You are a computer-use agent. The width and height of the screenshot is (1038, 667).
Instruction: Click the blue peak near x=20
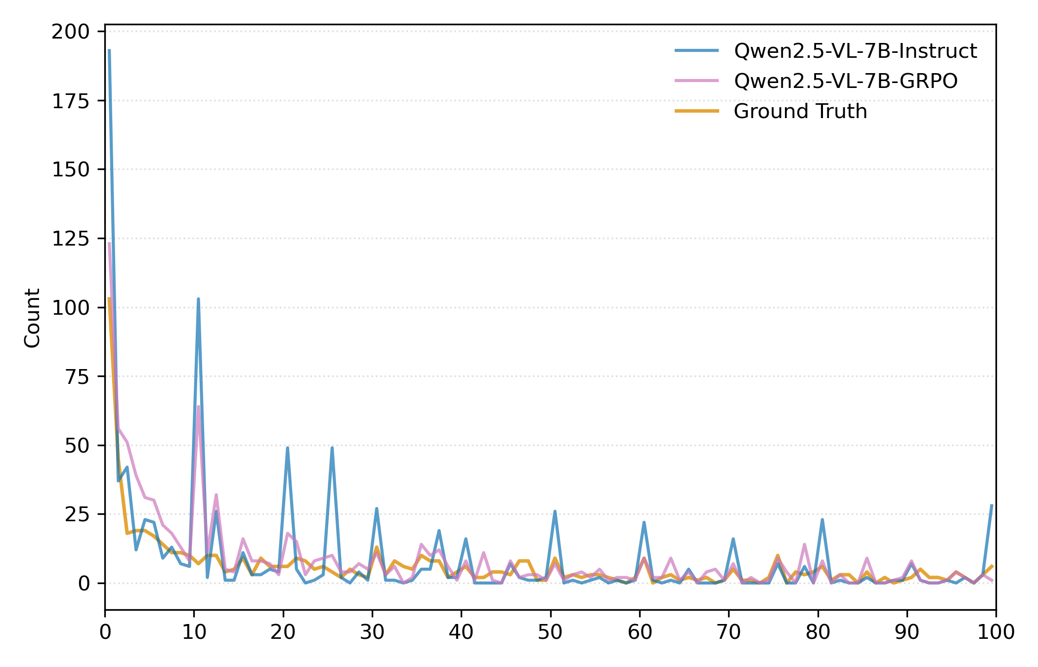[x=287, y=448]
